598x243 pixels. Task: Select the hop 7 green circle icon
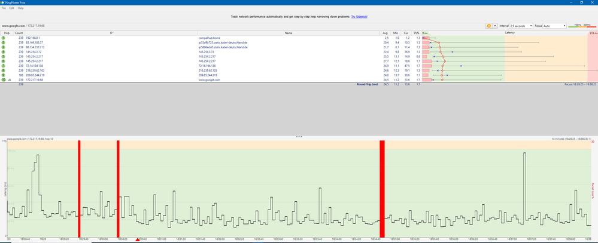(x=3, y=66)
